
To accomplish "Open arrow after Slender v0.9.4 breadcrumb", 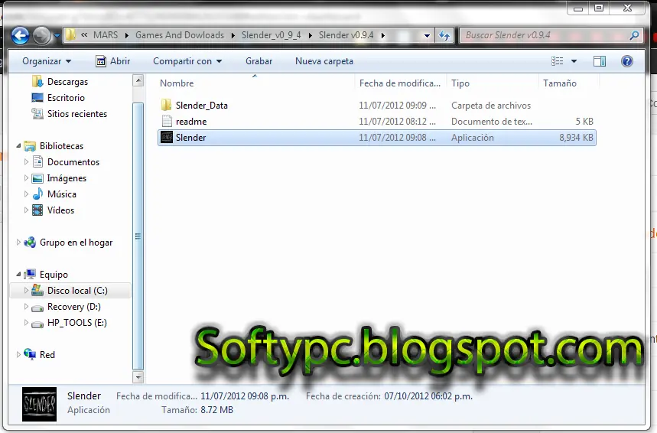I will pyautogui.click(x=382, y=36).
